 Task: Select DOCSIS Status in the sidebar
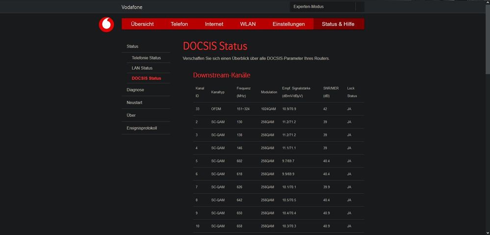pyautogui.click(x=146, y=78)
